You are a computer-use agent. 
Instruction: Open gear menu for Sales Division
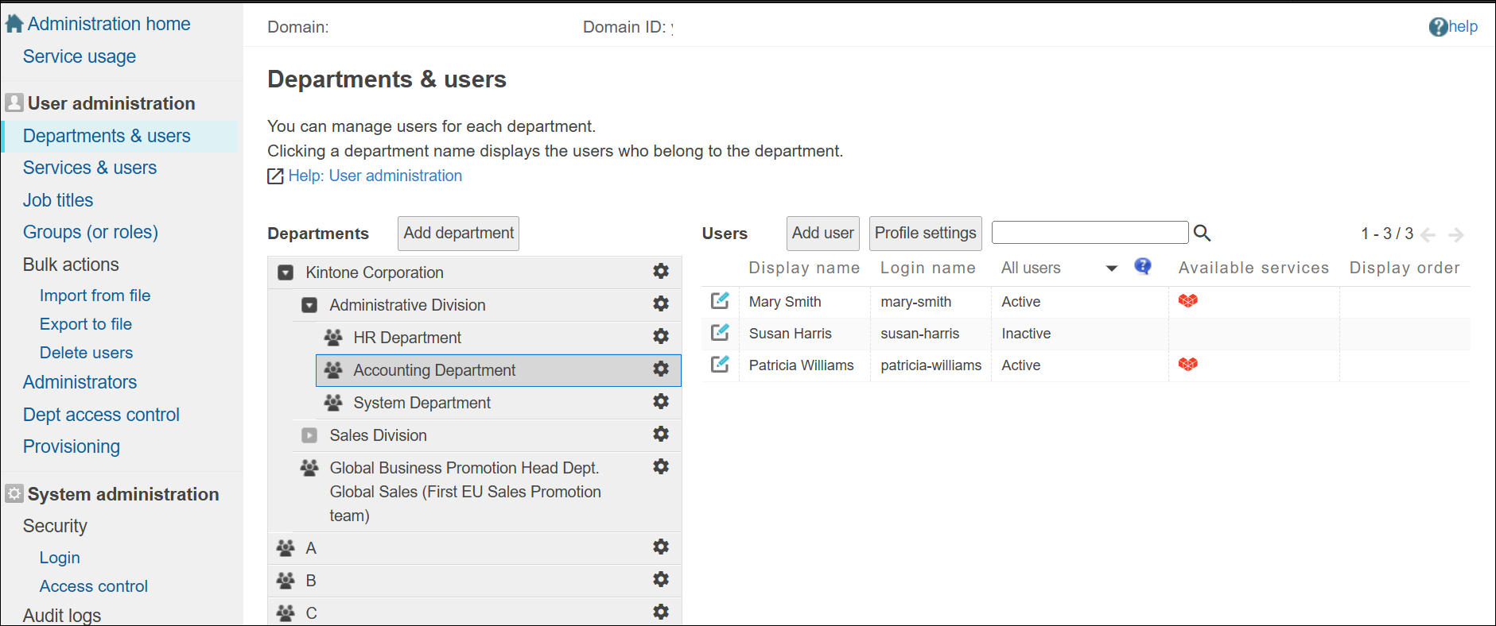[660, 435]
